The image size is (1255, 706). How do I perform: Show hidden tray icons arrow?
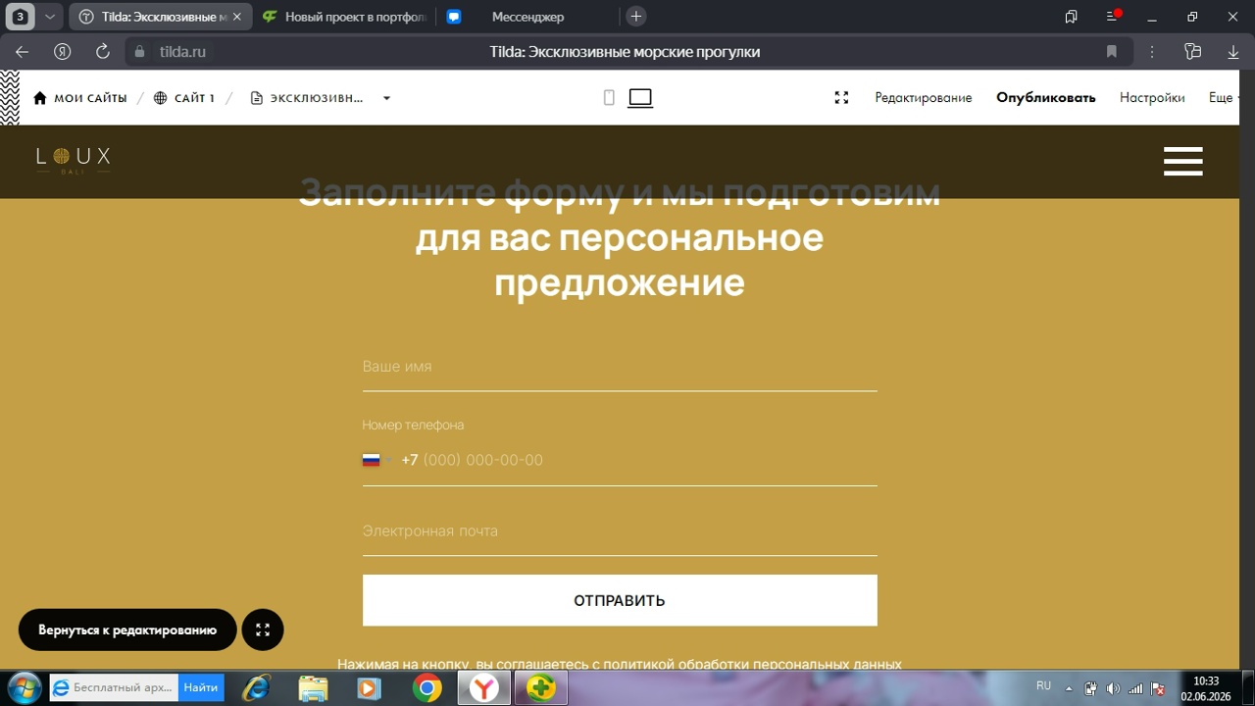[1069, 688]
